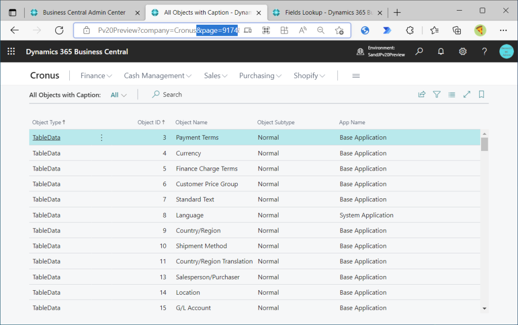The image size is (518, 325).
Task: Open browser extensions puzzle icon
Action: point(410,30)
